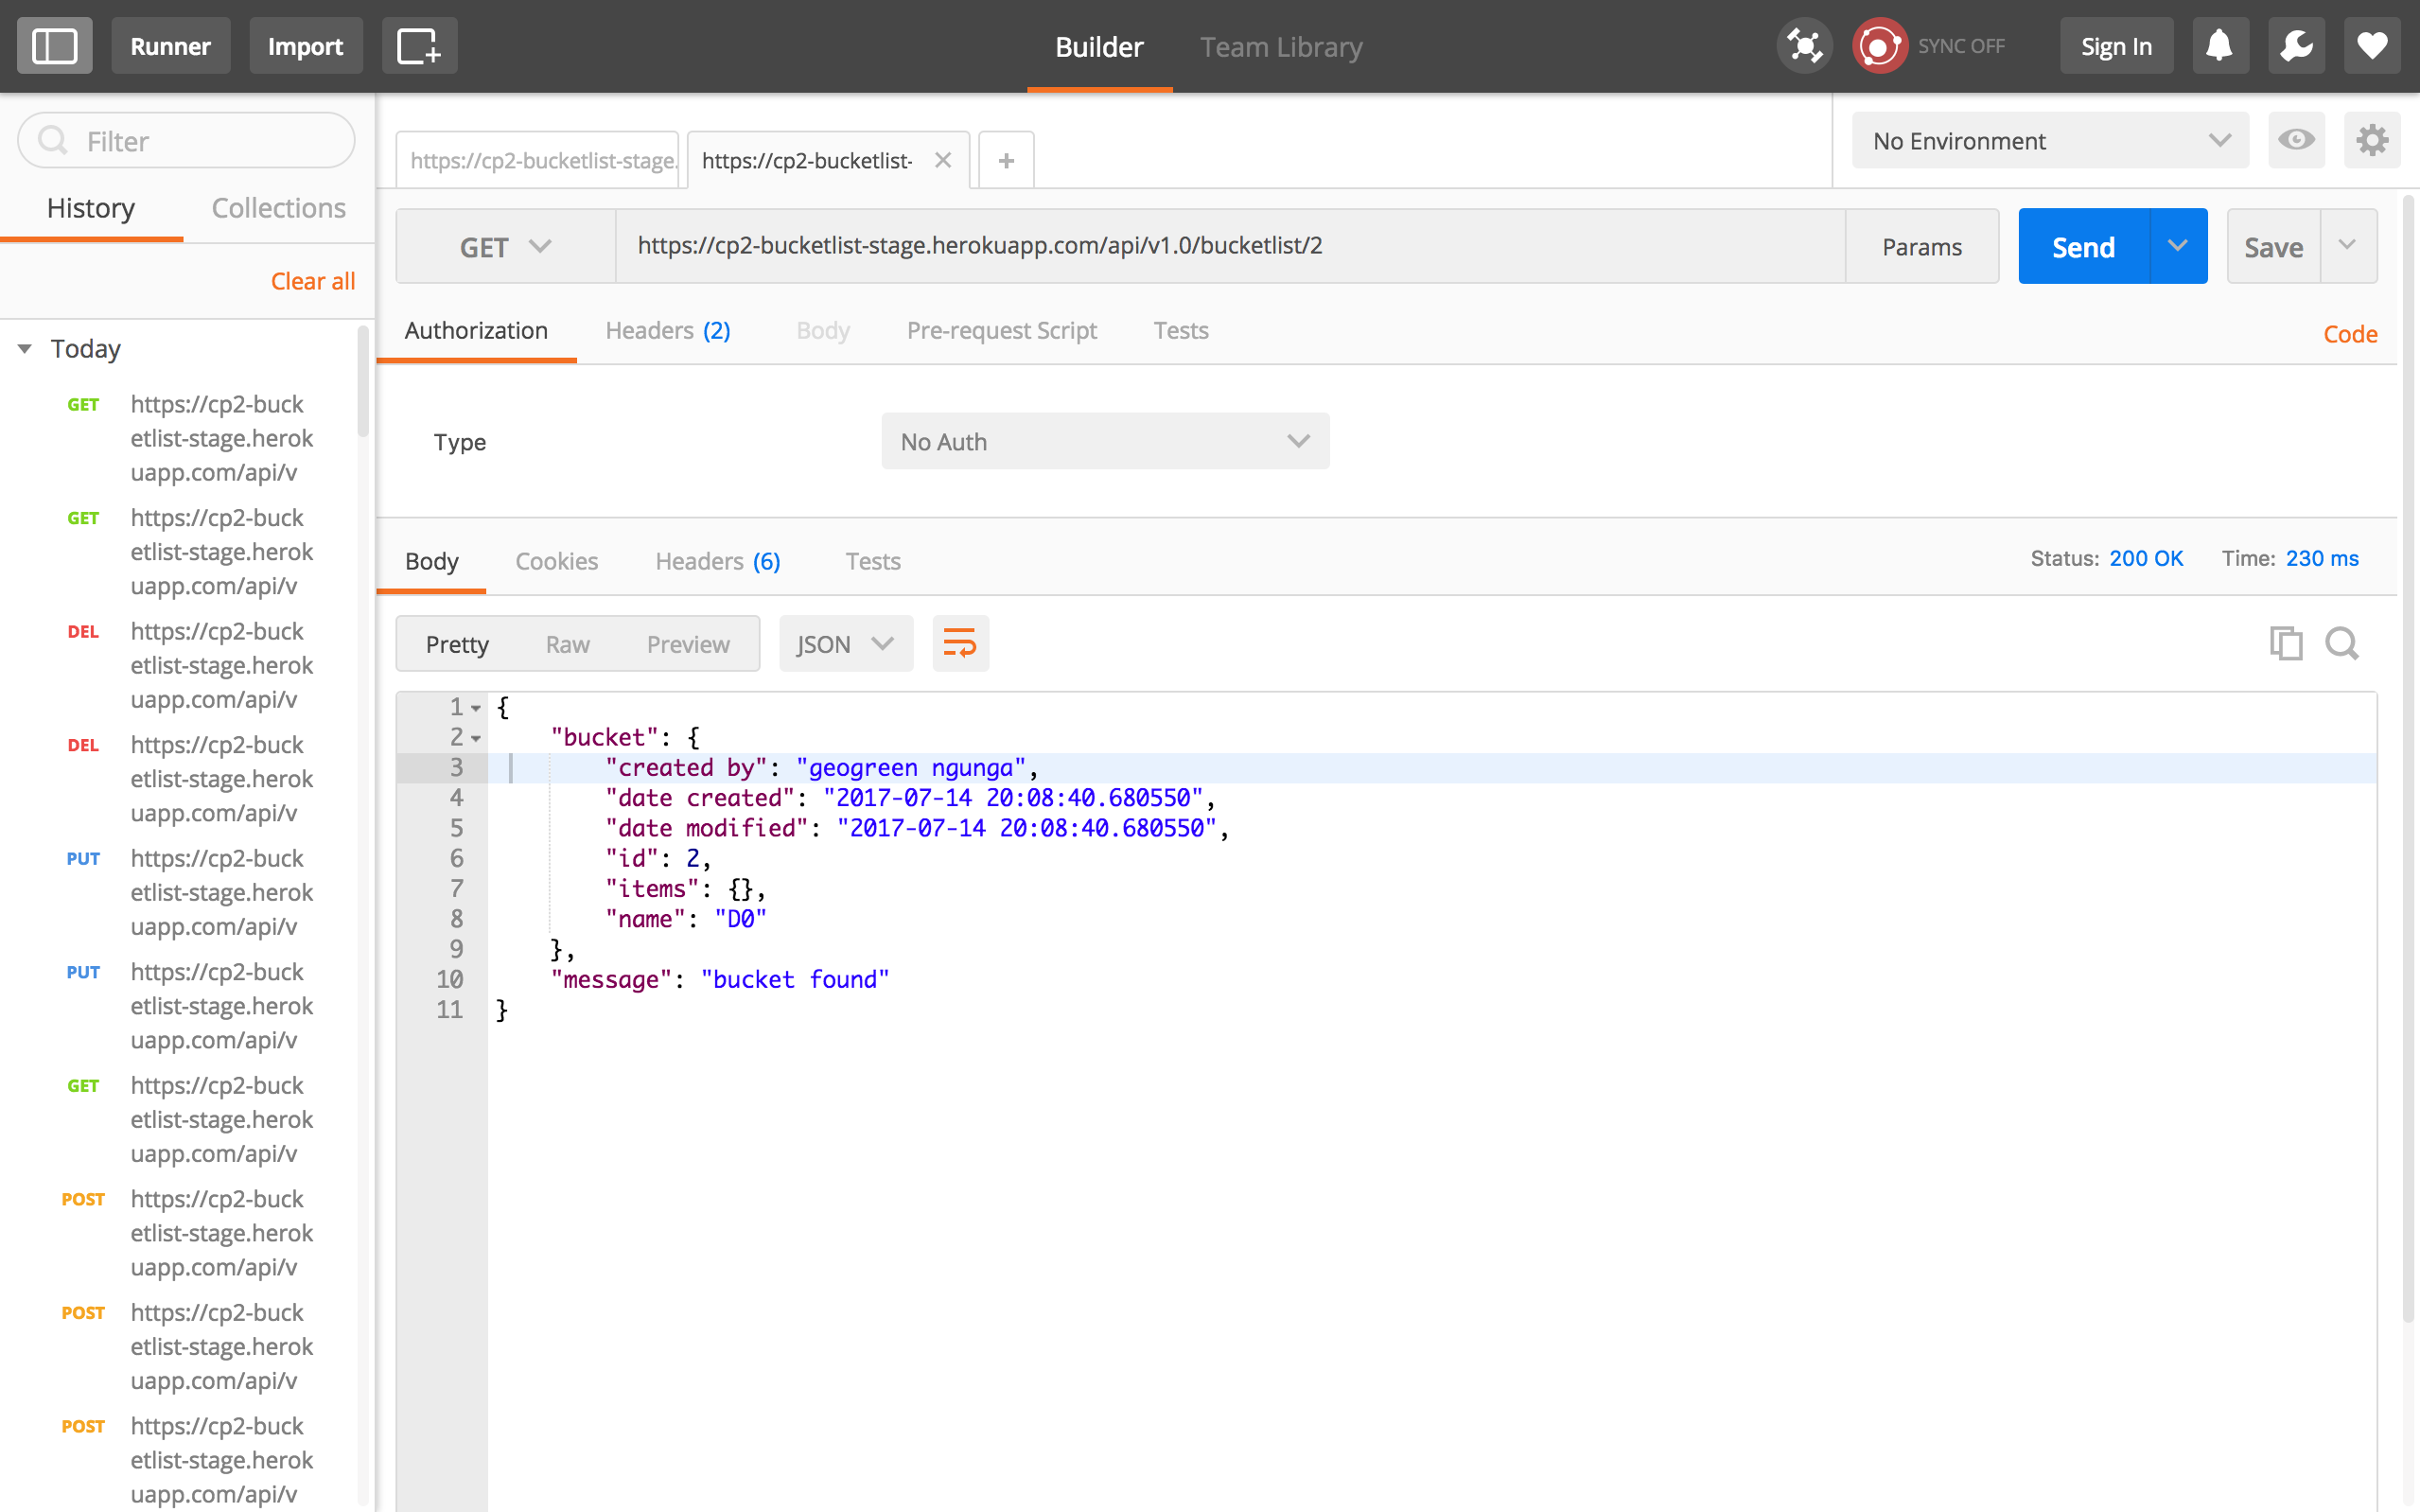
Task: Toggle line wrap in response
Action: (x=959, y=643)
